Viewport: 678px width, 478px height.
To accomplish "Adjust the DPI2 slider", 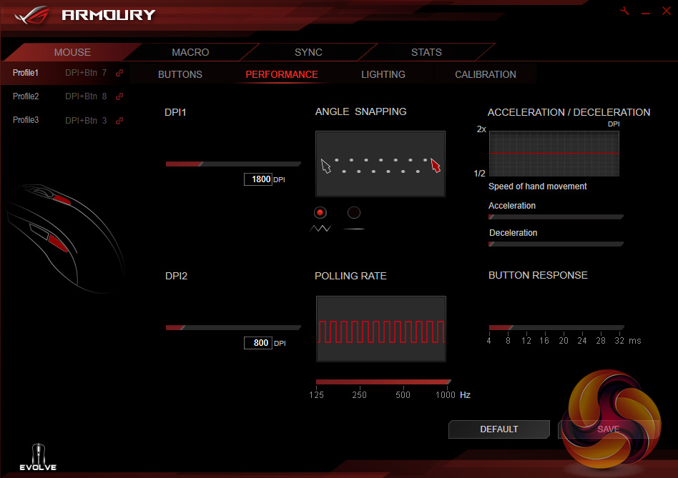I will [233, 327].
